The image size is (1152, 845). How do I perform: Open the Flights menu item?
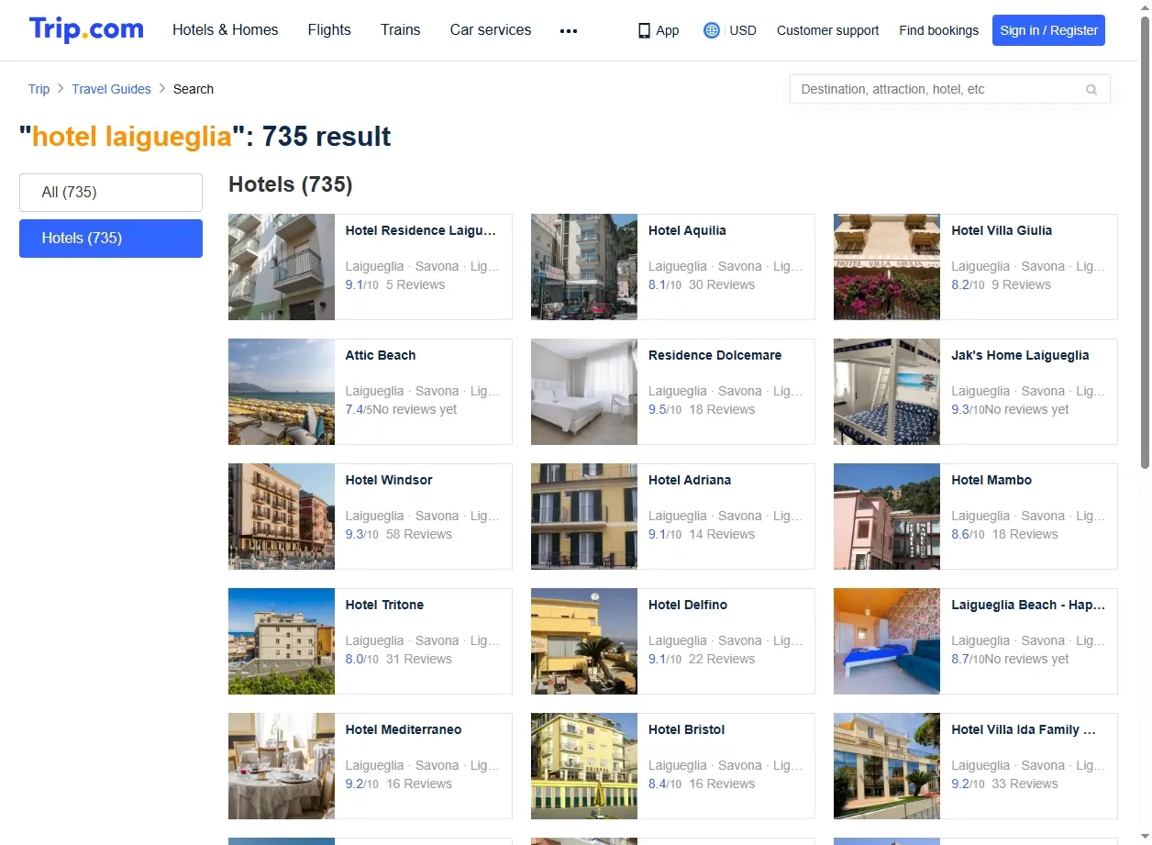pos(329,30)
